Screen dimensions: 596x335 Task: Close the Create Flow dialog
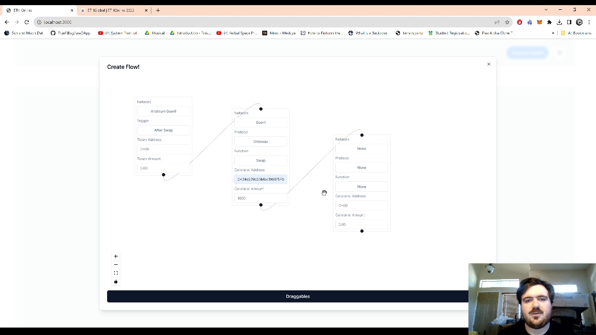click(489, 64)
